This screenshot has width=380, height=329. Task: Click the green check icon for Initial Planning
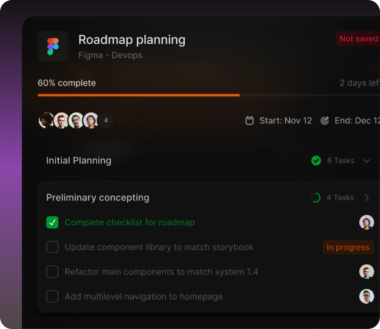click(316, 161)
